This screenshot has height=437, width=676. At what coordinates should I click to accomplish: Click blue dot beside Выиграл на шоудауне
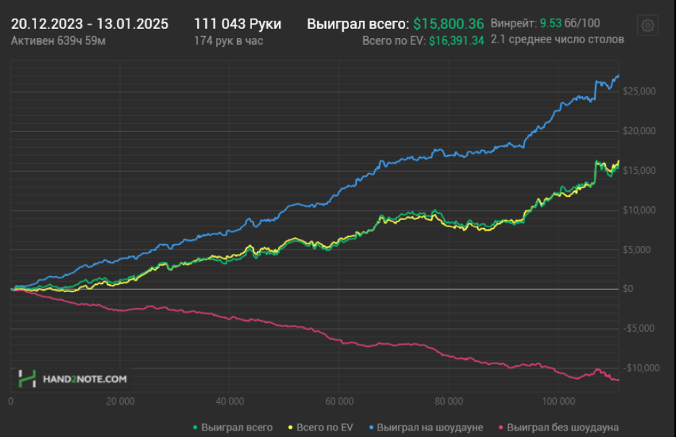[x=370, y=428]
